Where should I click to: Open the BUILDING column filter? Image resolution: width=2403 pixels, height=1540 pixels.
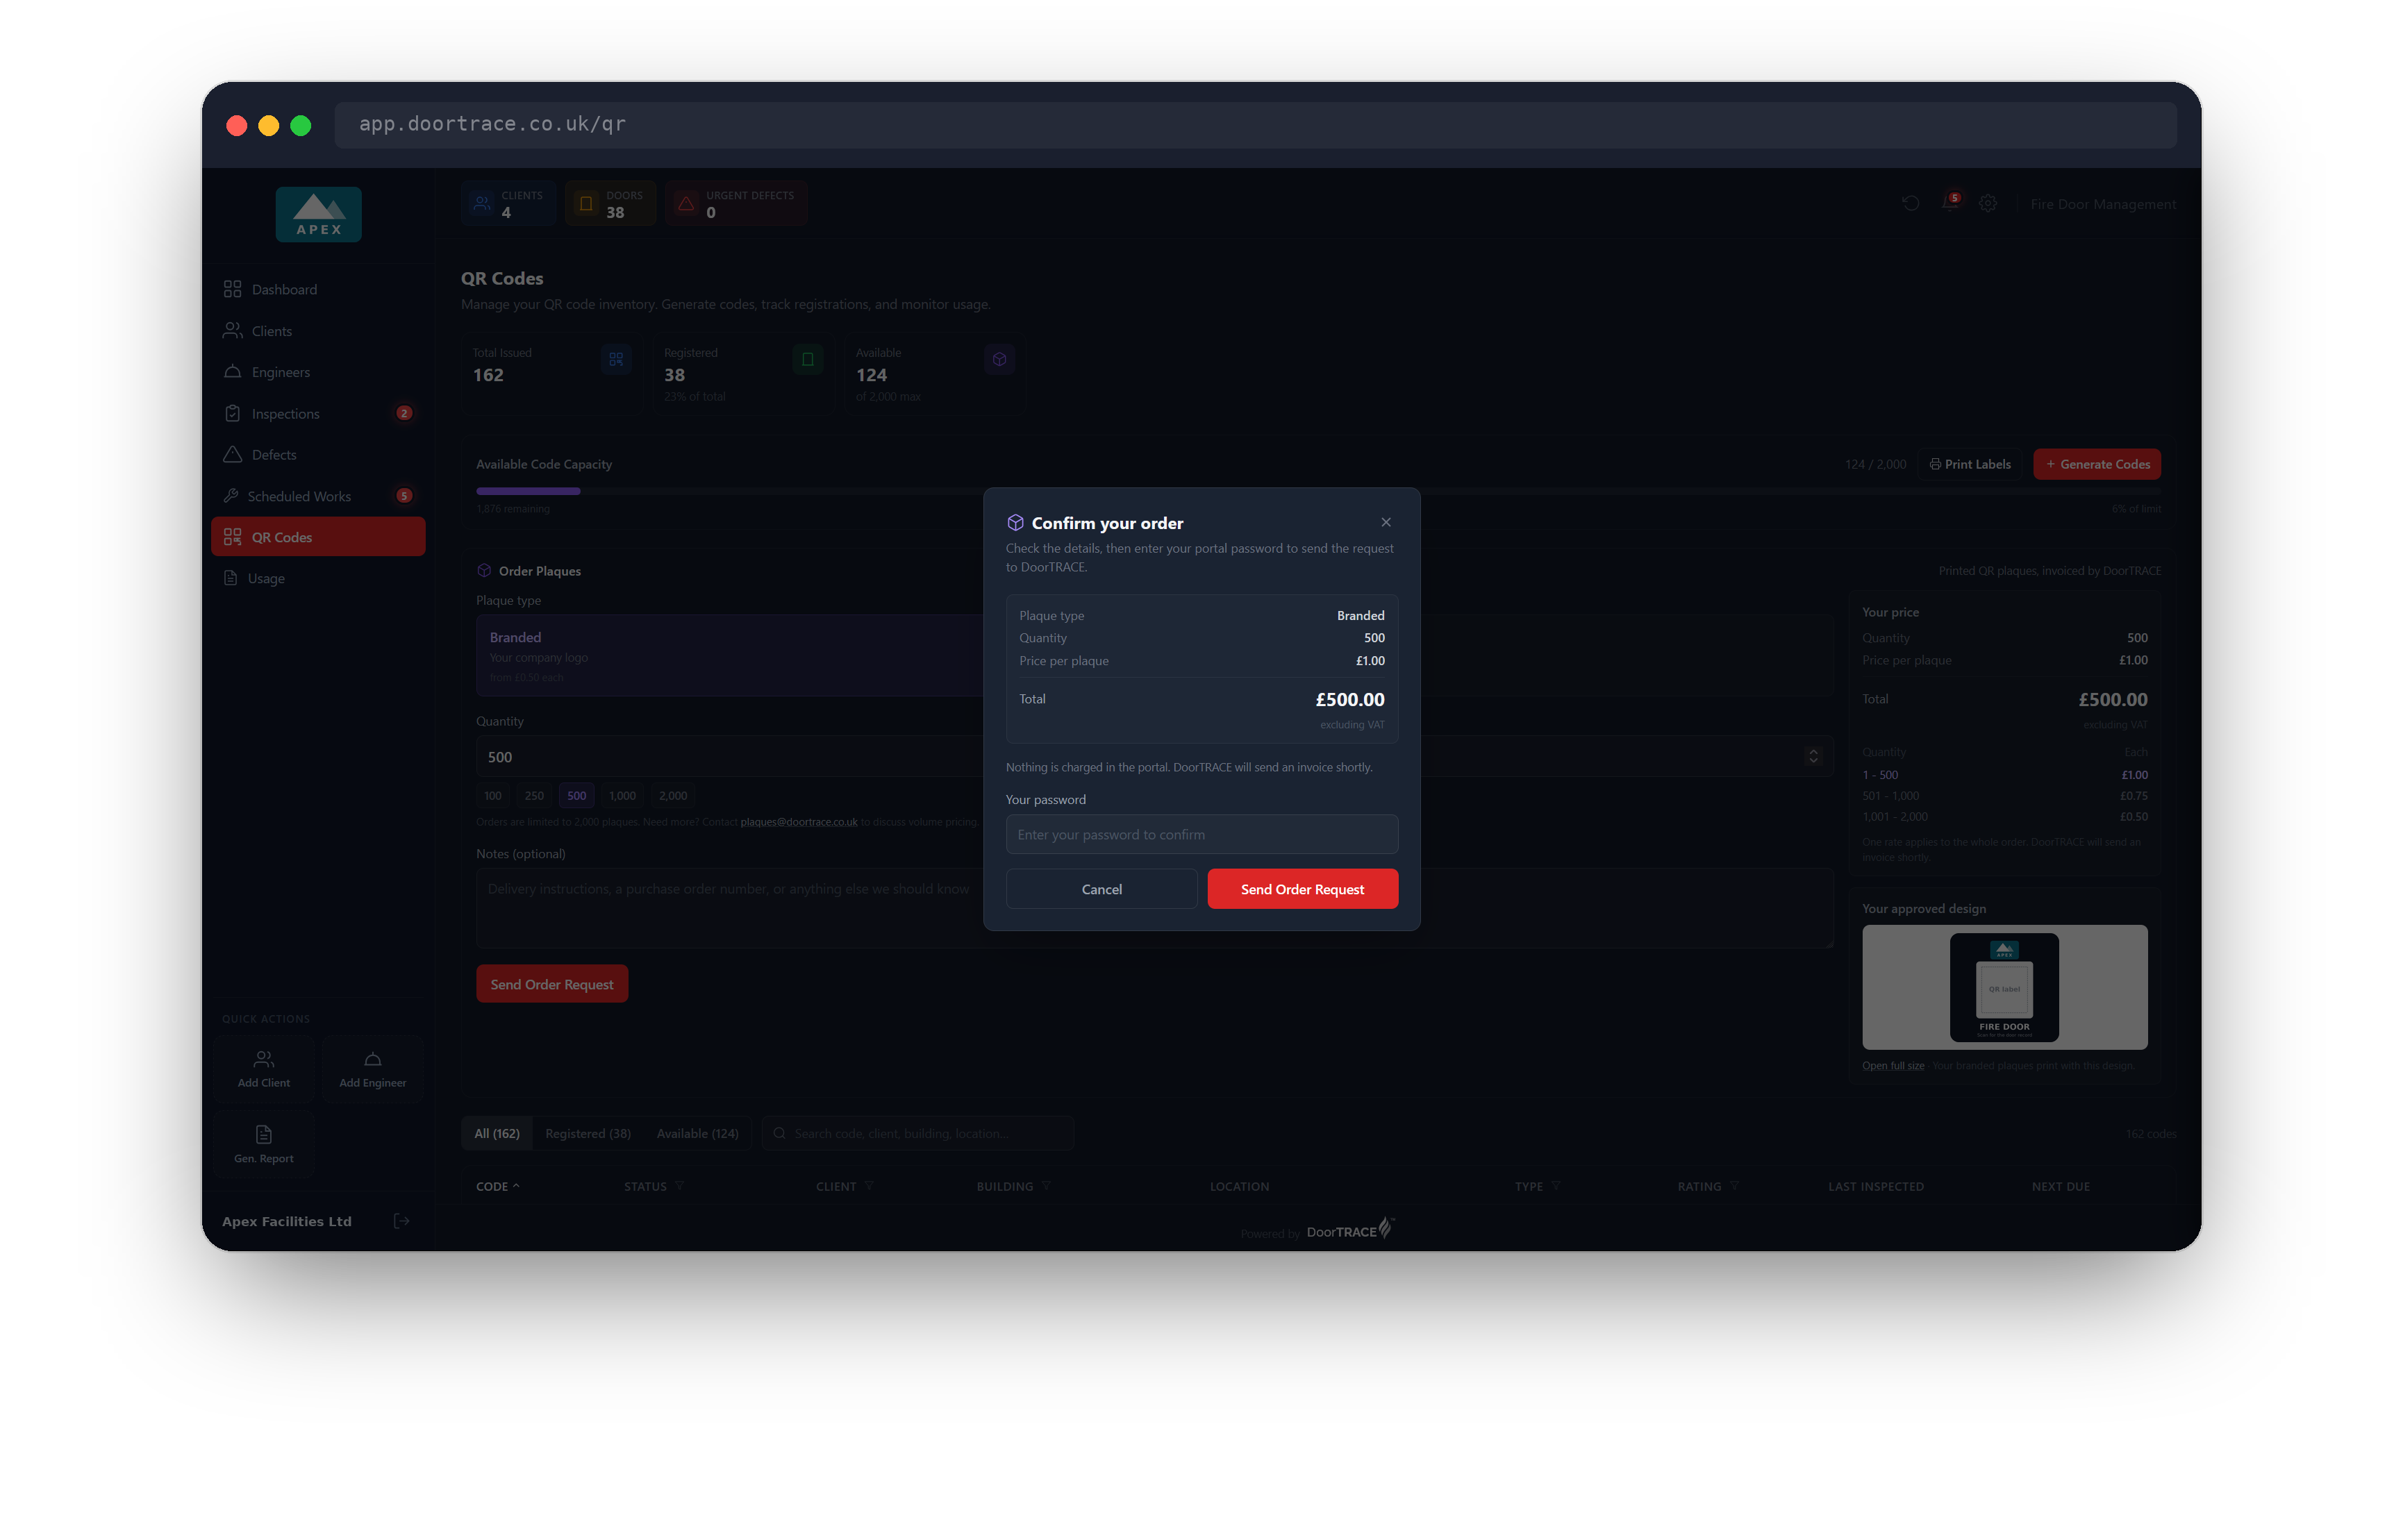point(1046,1186)
